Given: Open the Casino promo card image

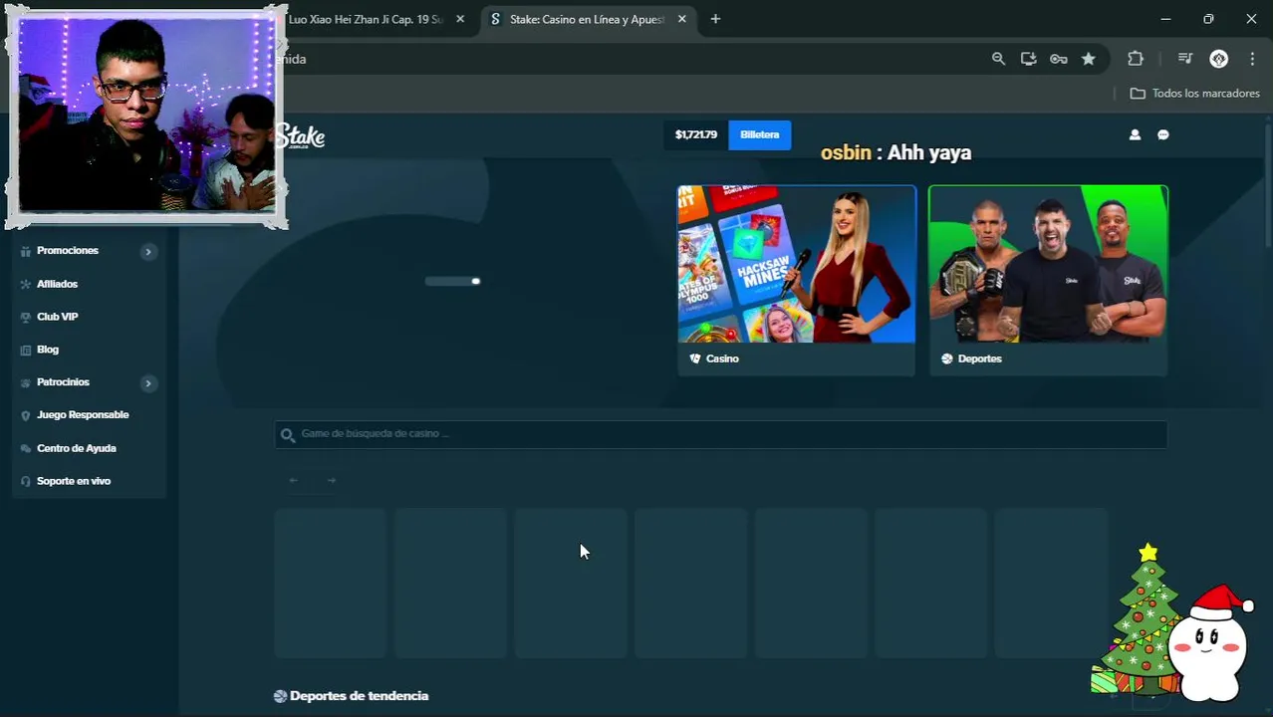Looking at the screenshot, I should pos(796,264).
